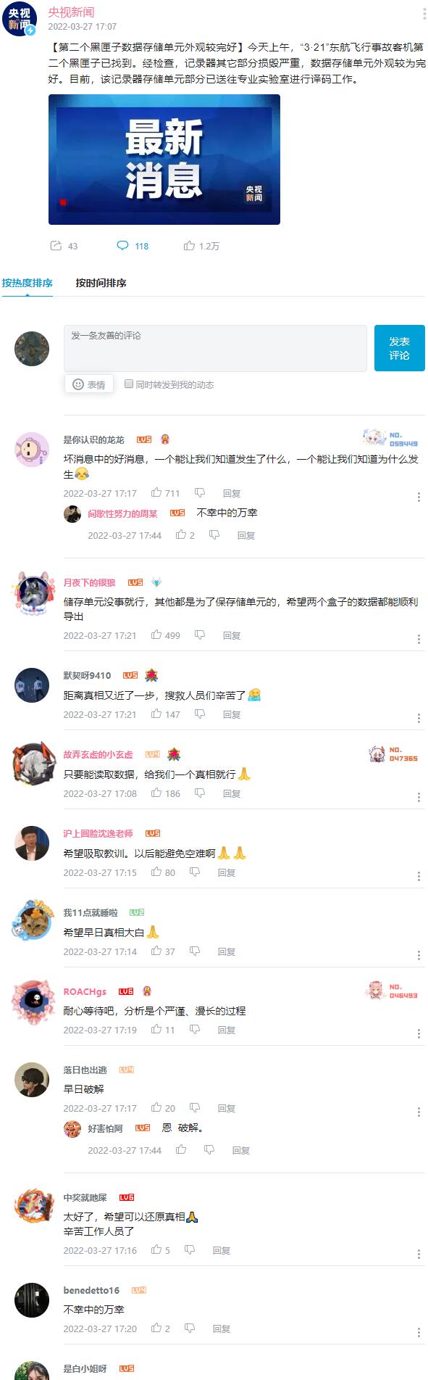Screen dimensions: 428x1380
Task: Click the share icon showing 43
Action: (56, 246)
